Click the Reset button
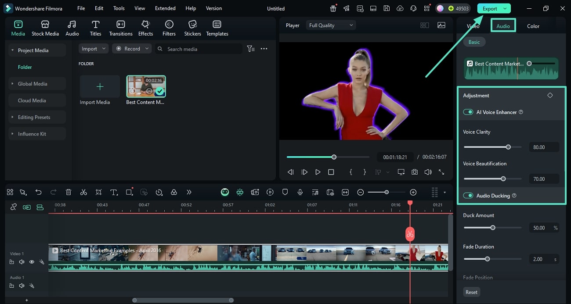Image resolution: width=571 pixels, height=304 pixels. (471, 292)
